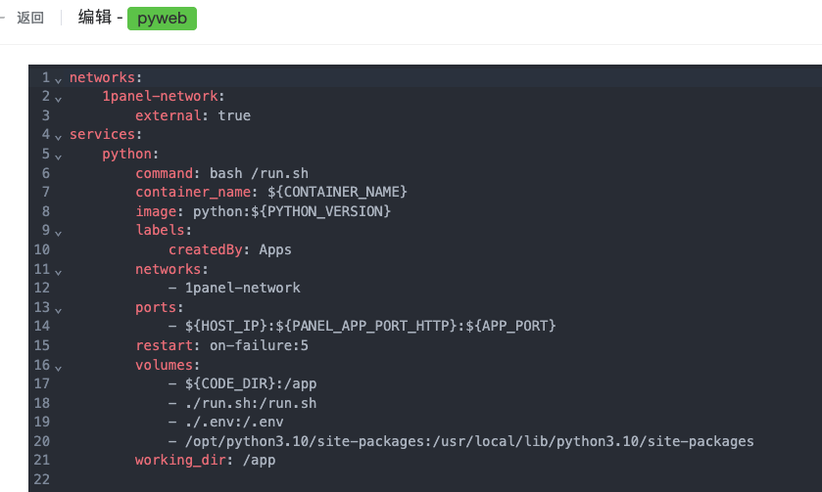This screenshot has width=822, height=492.
Task: Click the ${CONTAINER_NAME} value
Action: point(337,192)
